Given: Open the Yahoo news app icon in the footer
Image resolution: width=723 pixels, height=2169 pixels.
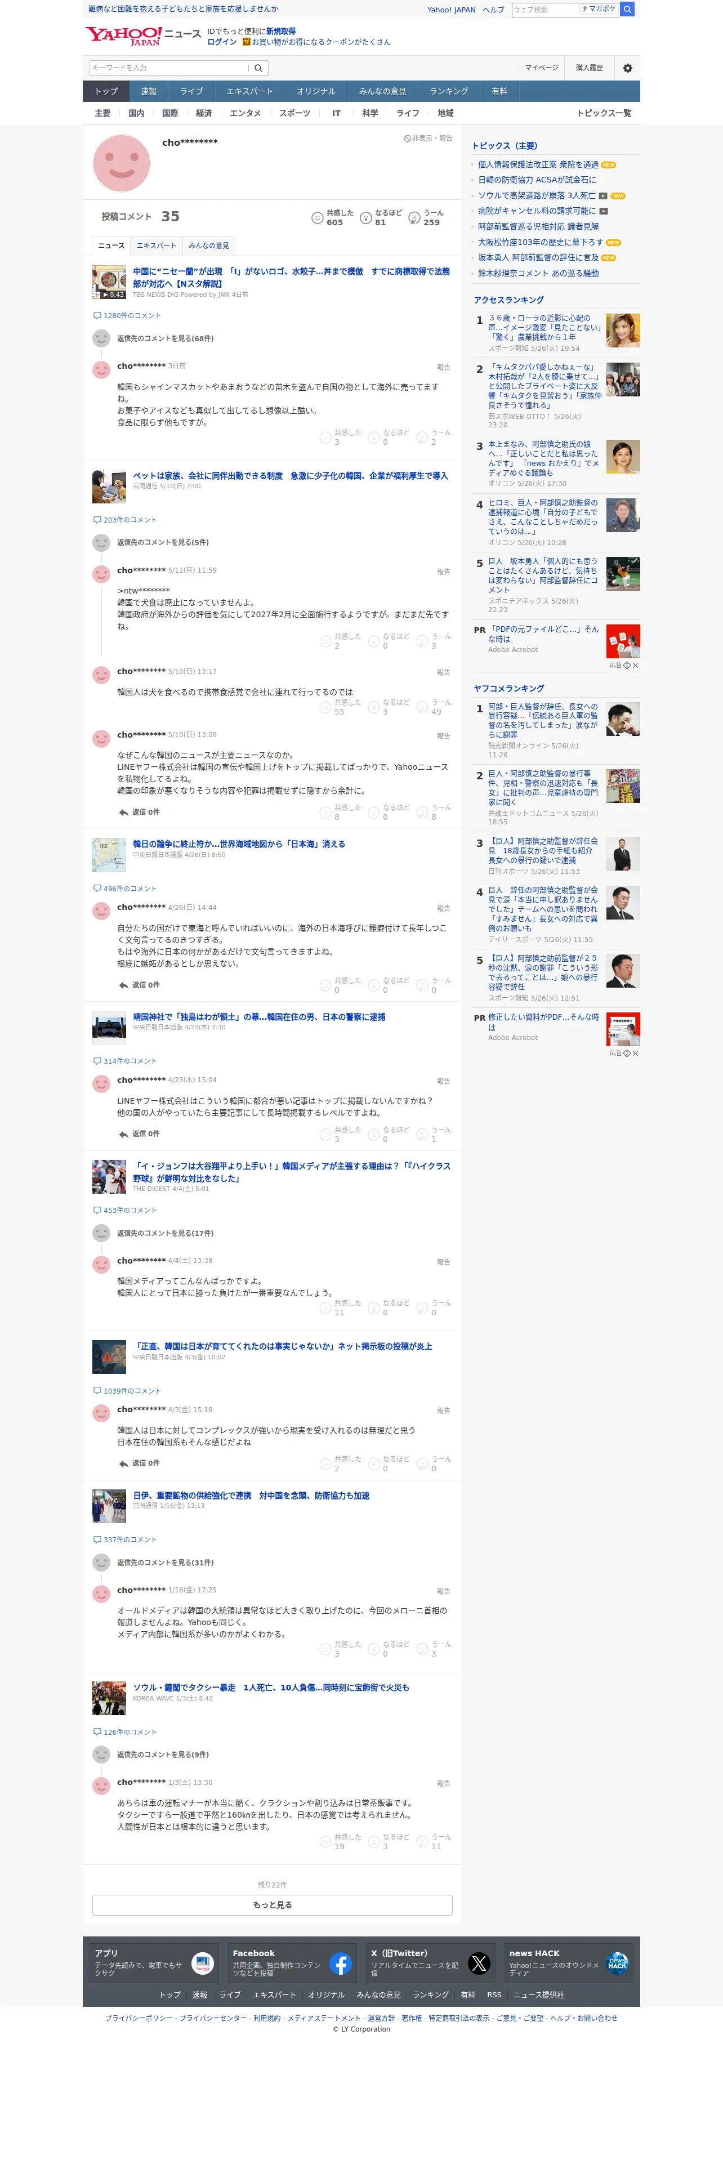Looking at the screenshot, I should pyautogui.click(x=203, y=1963).
